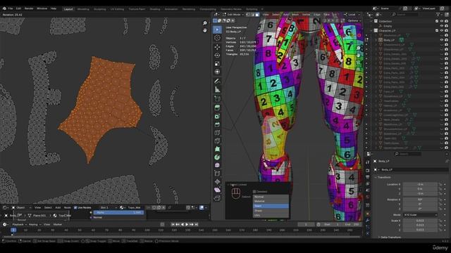Select the Inset Faces tool

coord(218,116)
